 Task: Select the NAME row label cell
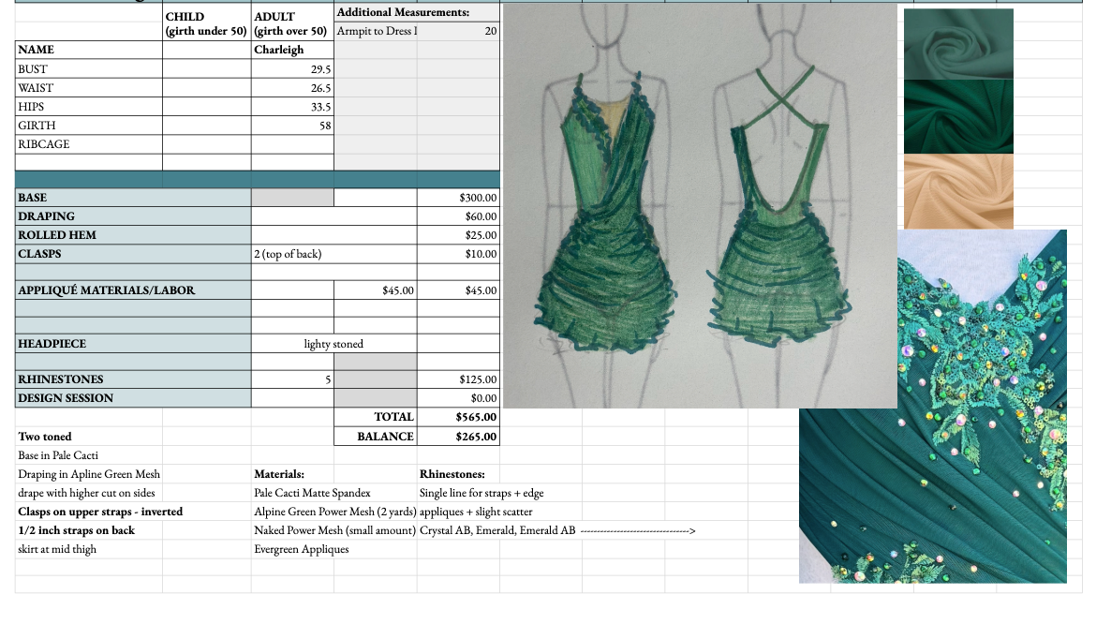click(89, 50)
